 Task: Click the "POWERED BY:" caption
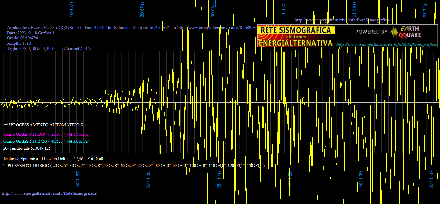click(x=372, y=32)
